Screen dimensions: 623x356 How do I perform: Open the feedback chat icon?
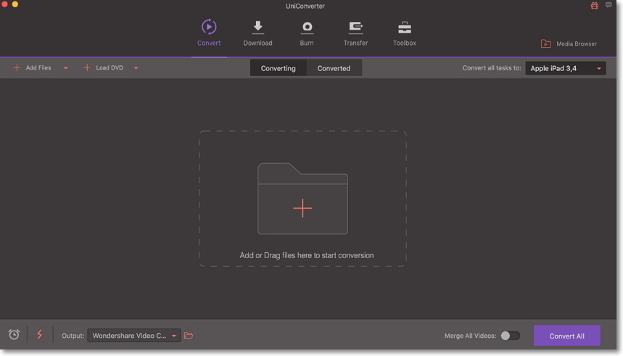608,5
